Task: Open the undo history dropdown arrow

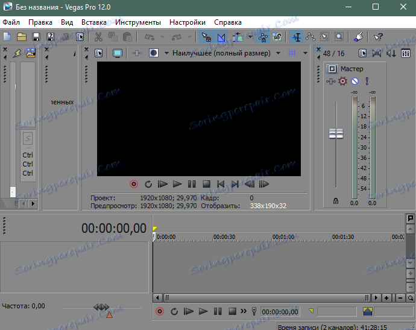Action: (162, 37)
